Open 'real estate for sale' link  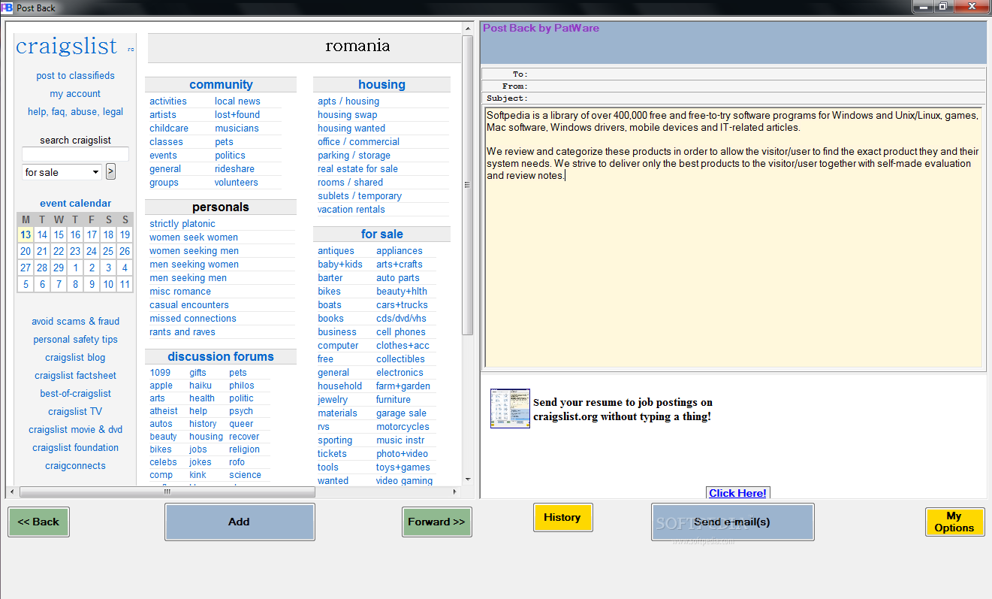click(x=357, y=168)
